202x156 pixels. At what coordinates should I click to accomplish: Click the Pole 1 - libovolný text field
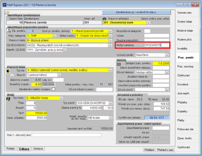point(66,135)
